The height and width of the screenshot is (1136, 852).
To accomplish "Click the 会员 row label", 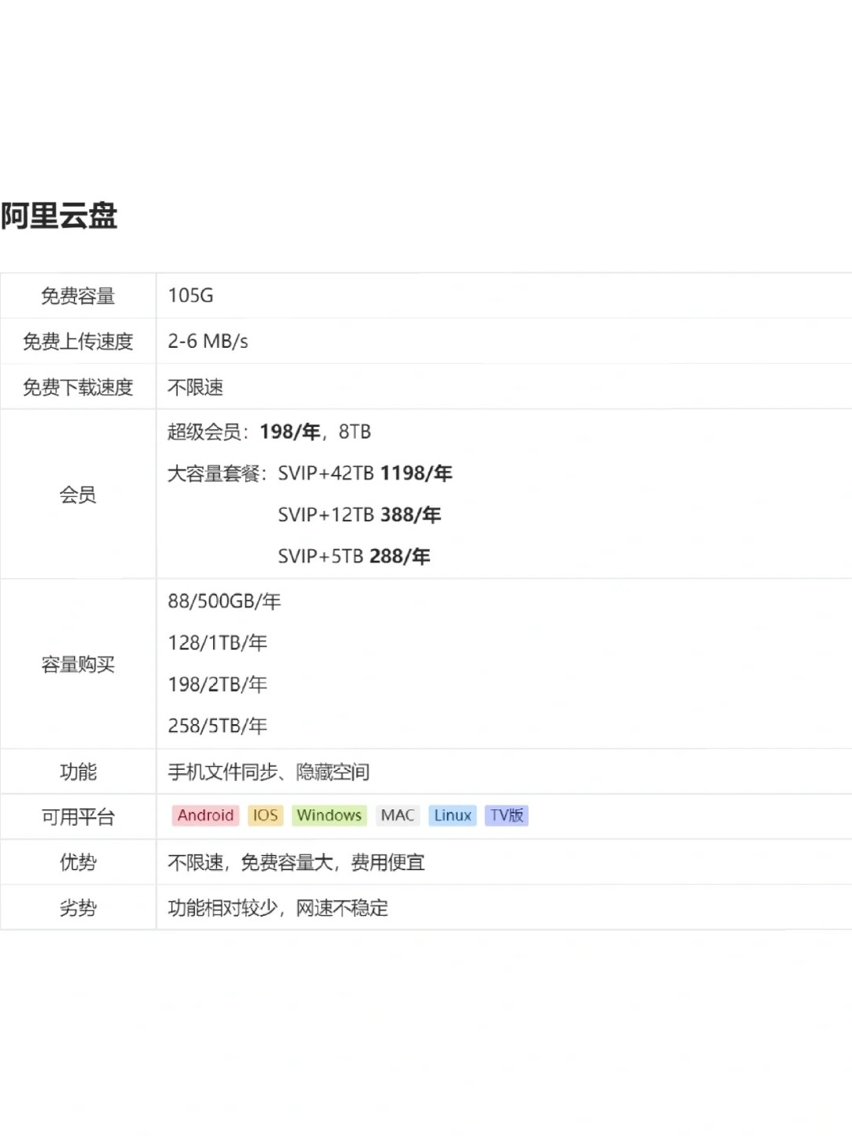I will click(x=78, y=495).
